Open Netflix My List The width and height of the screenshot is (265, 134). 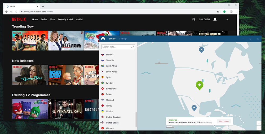79,19
